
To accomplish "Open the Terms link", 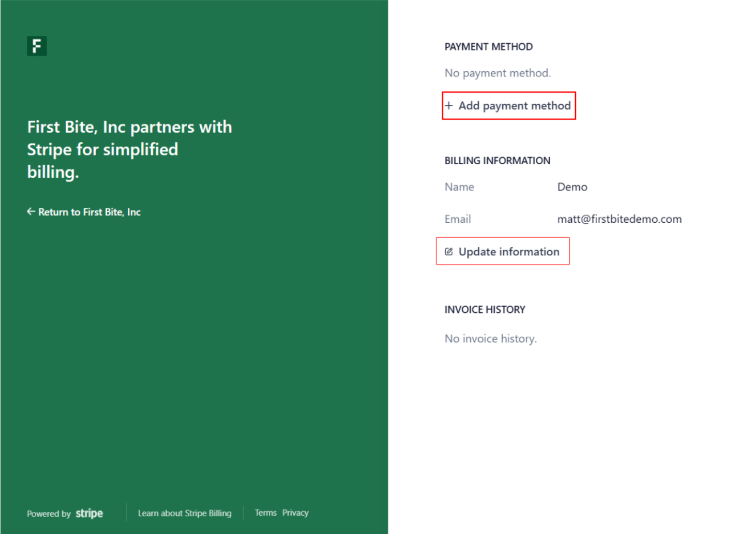I will 266,513.
